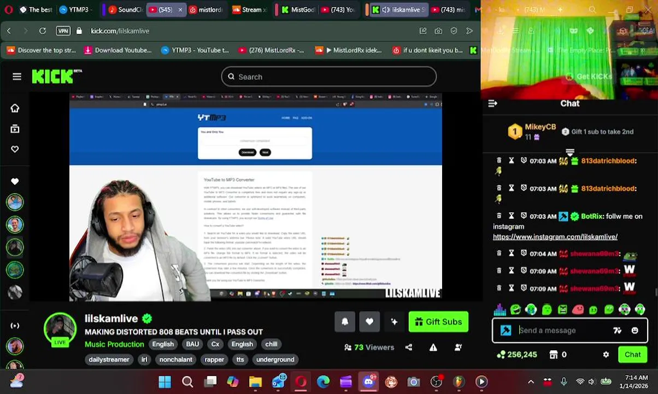658x394 pixels.
Task: Reload the page with the refresh icon
Action: (x=43, y=31)
